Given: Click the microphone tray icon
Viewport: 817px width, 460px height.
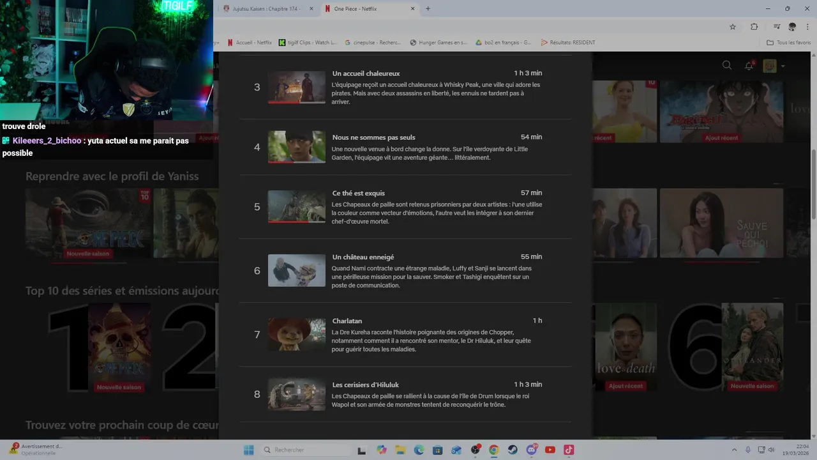Looking at the screenshot, I should point(748,450).
